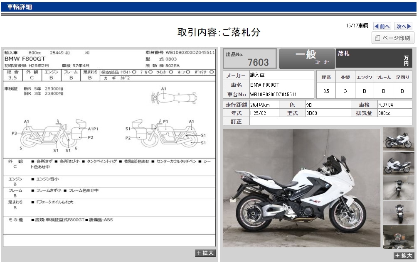Click the 出品No. 7603 lot box

point(250,59)
